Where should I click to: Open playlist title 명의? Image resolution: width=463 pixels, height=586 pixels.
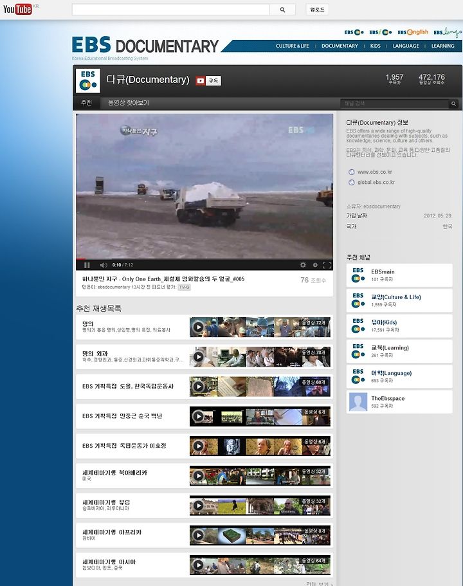[x=88, y=324]
